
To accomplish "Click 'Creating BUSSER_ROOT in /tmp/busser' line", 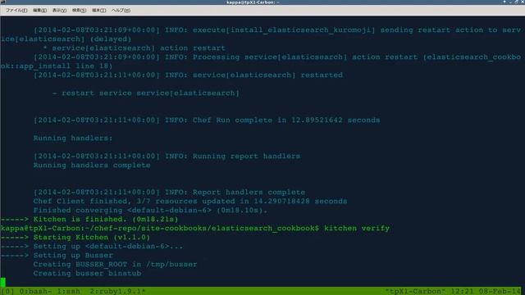I will pyautogui.click(x=115, y=265).
